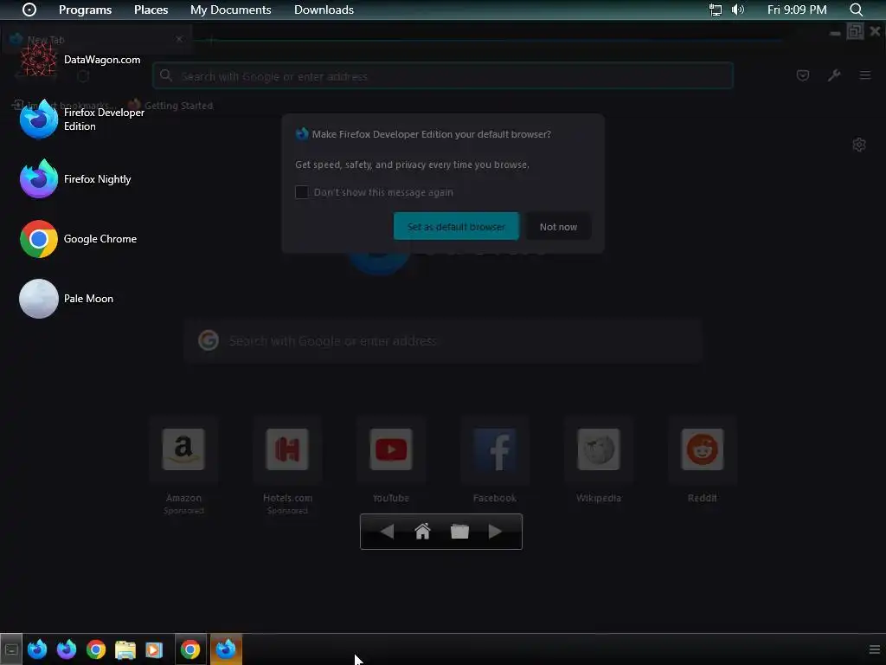Viewport: 886px width, 665px height.
Task: Click the folder icon in launcher navigation
Action: click(x=459, y=532)
